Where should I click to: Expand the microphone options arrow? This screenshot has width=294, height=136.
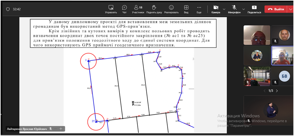[243, 9]
